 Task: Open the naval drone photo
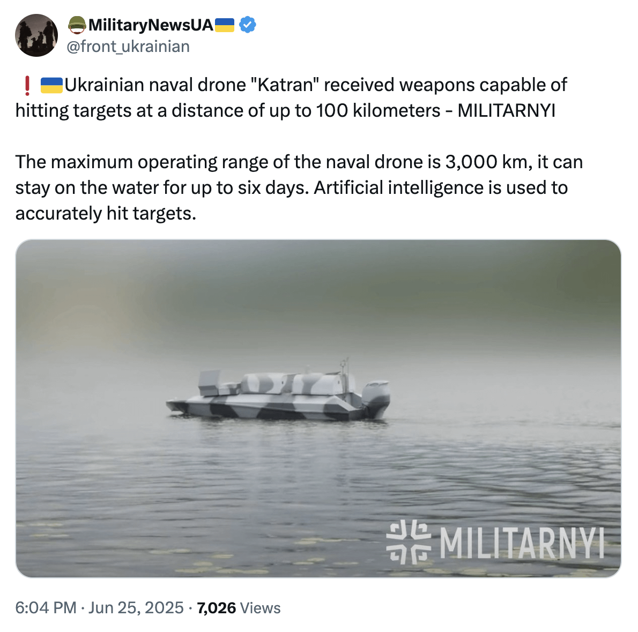[318, 409]
